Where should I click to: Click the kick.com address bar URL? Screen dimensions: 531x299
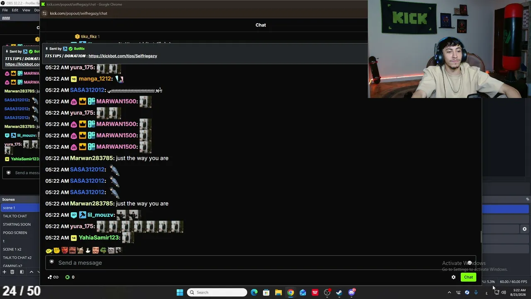point(78,13)
